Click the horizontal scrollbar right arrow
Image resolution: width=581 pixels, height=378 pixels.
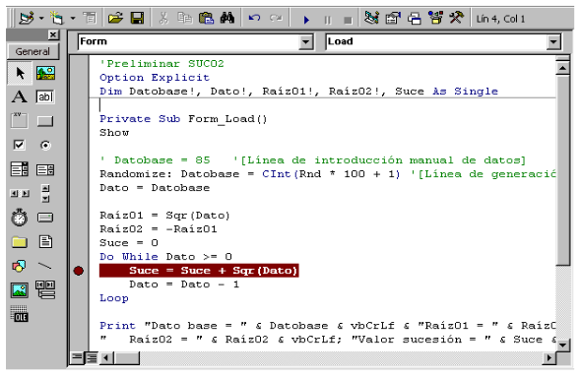(x=549, y=358)
